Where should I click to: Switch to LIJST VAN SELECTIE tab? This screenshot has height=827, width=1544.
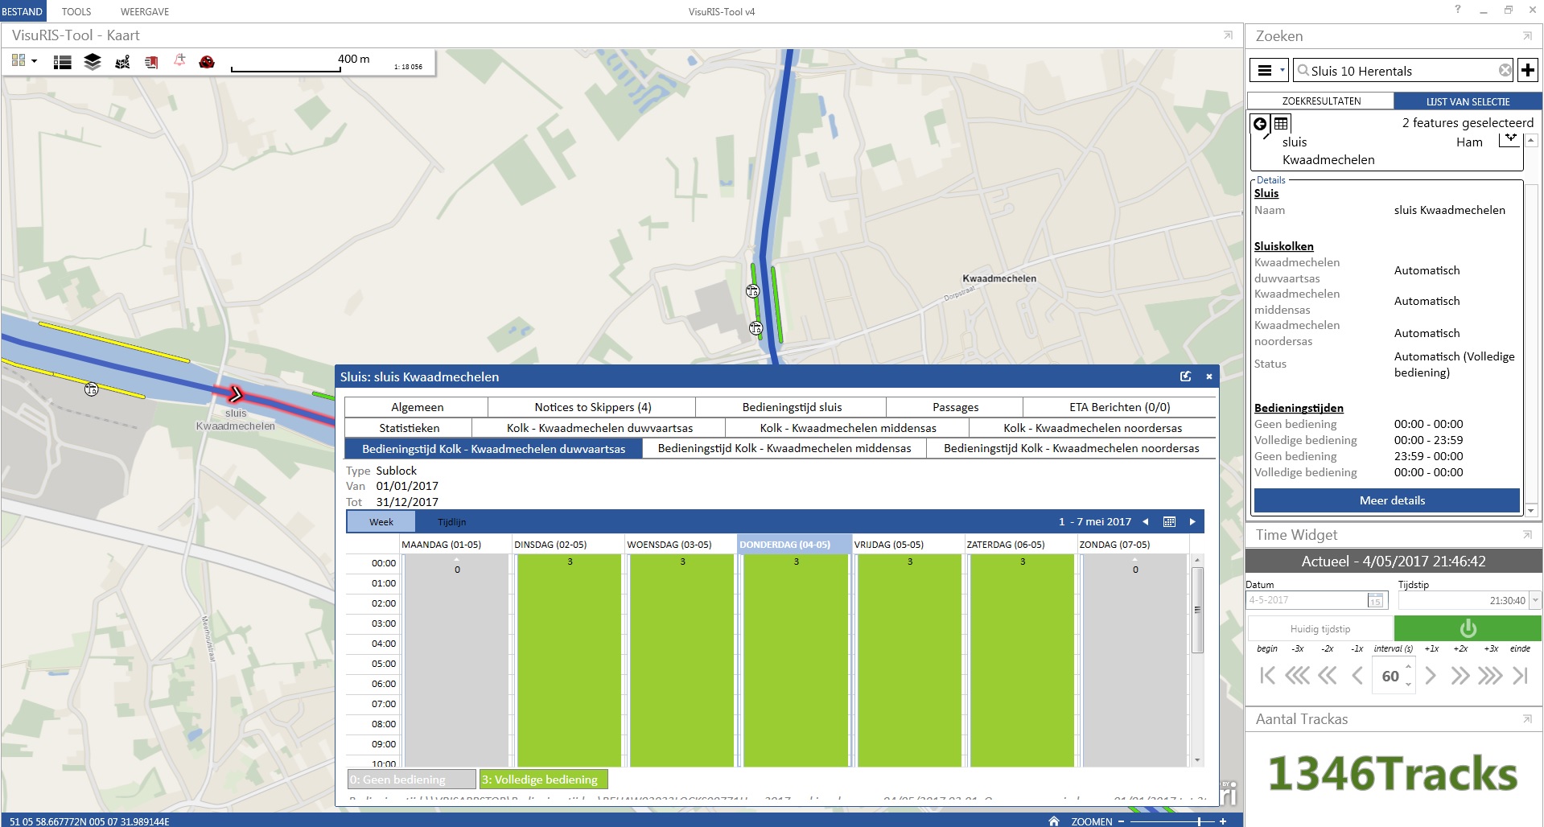click(1468, 101)
